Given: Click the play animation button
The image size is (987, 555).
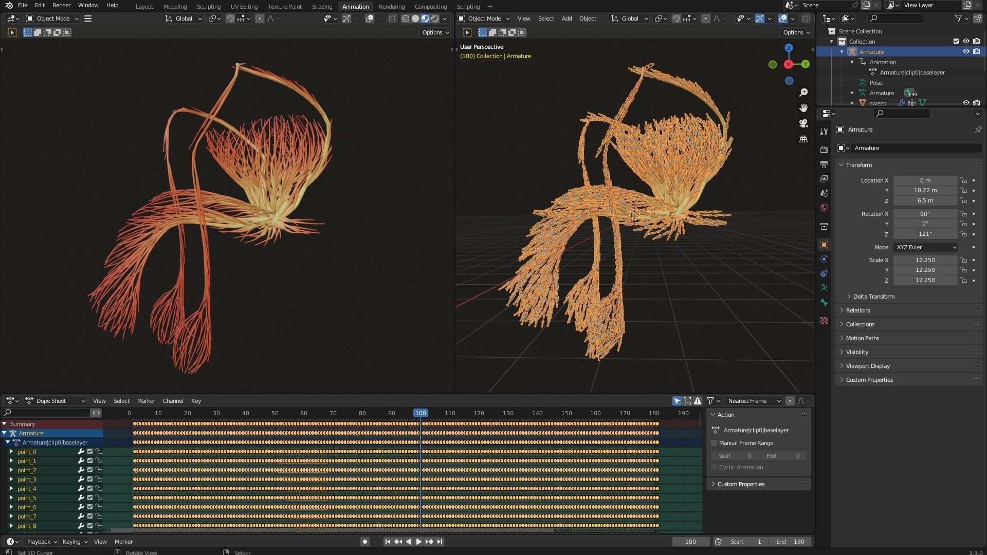Looking at the screenshot, I should pos(418,542).
